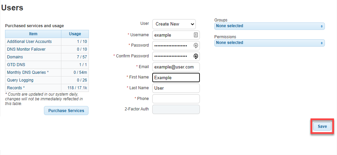Screen dimensions: 337x155
Task: Click the 2-Factor Auth field
Action: pyautogui.click(x=176, y=109)
